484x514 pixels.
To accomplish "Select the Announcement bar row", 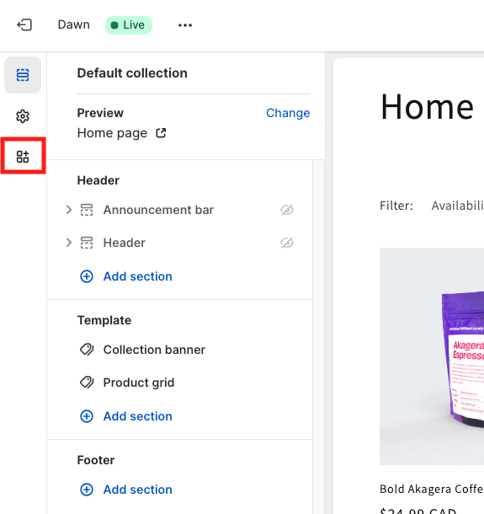I will pyautogui.click(x=179, y=210).
